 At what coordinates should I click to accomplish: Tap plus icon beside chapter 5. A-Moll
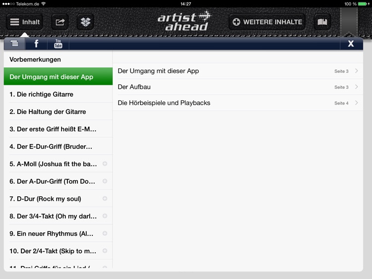[105, 164]
